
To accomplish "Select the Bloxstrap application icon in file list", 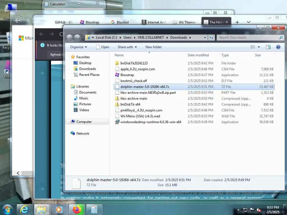I will [x=117, y=75].
